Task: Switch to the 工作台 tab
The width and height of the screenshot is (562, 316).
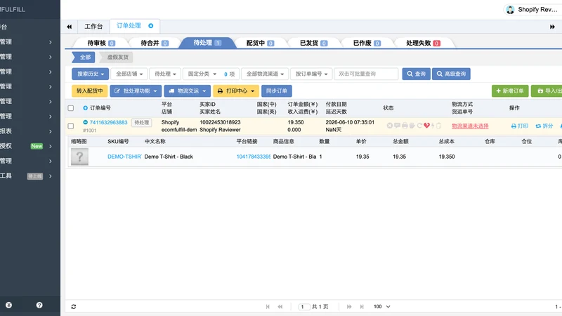Action: (x=93, y=27)
